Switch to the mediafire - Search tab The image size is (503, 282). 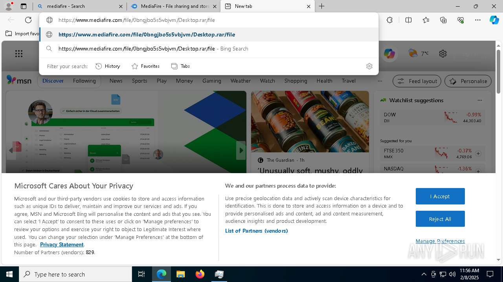(x=80, y=6)
